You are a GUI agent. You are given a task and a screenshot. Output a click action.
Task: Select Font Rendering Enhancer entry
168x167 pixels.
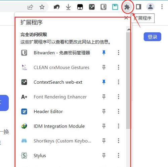[60, 97]
